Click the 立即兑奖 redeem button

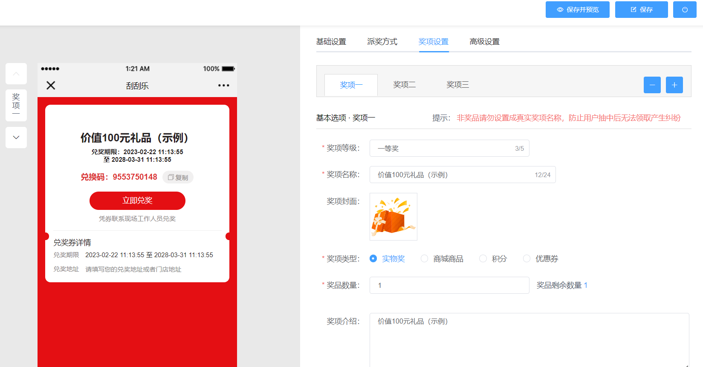click(137, 201)
